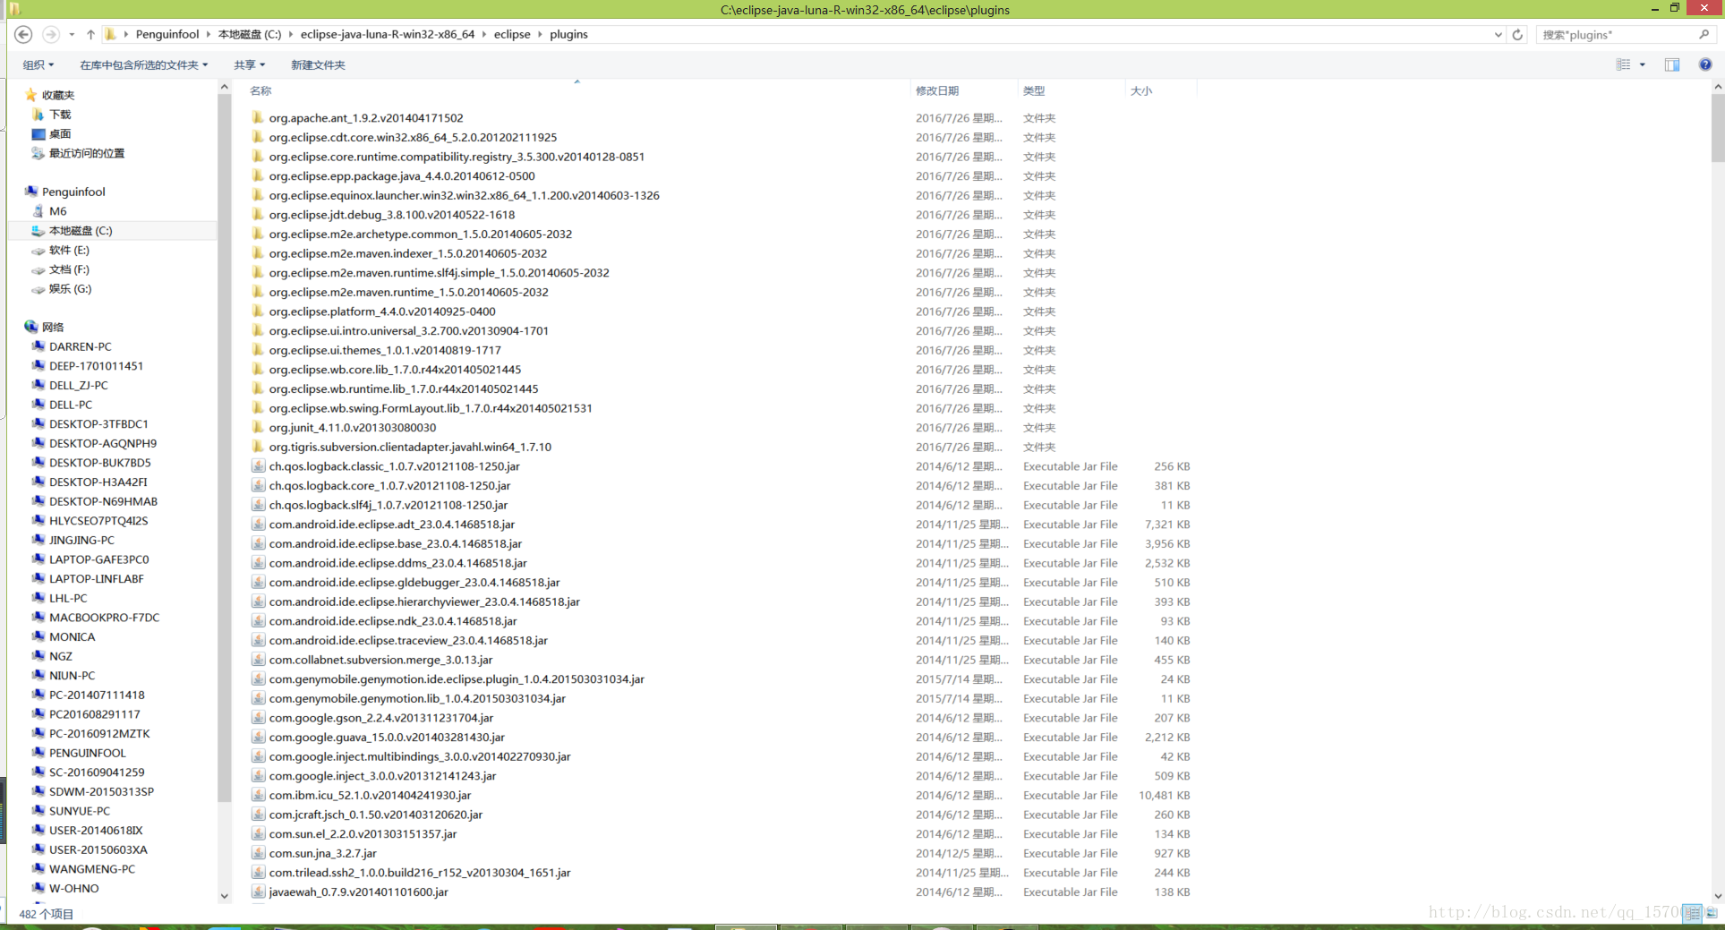The width and height of the screenshot is (1725, 930).
Task: Refresh the plugins folder view
Action: (1517, 35)
